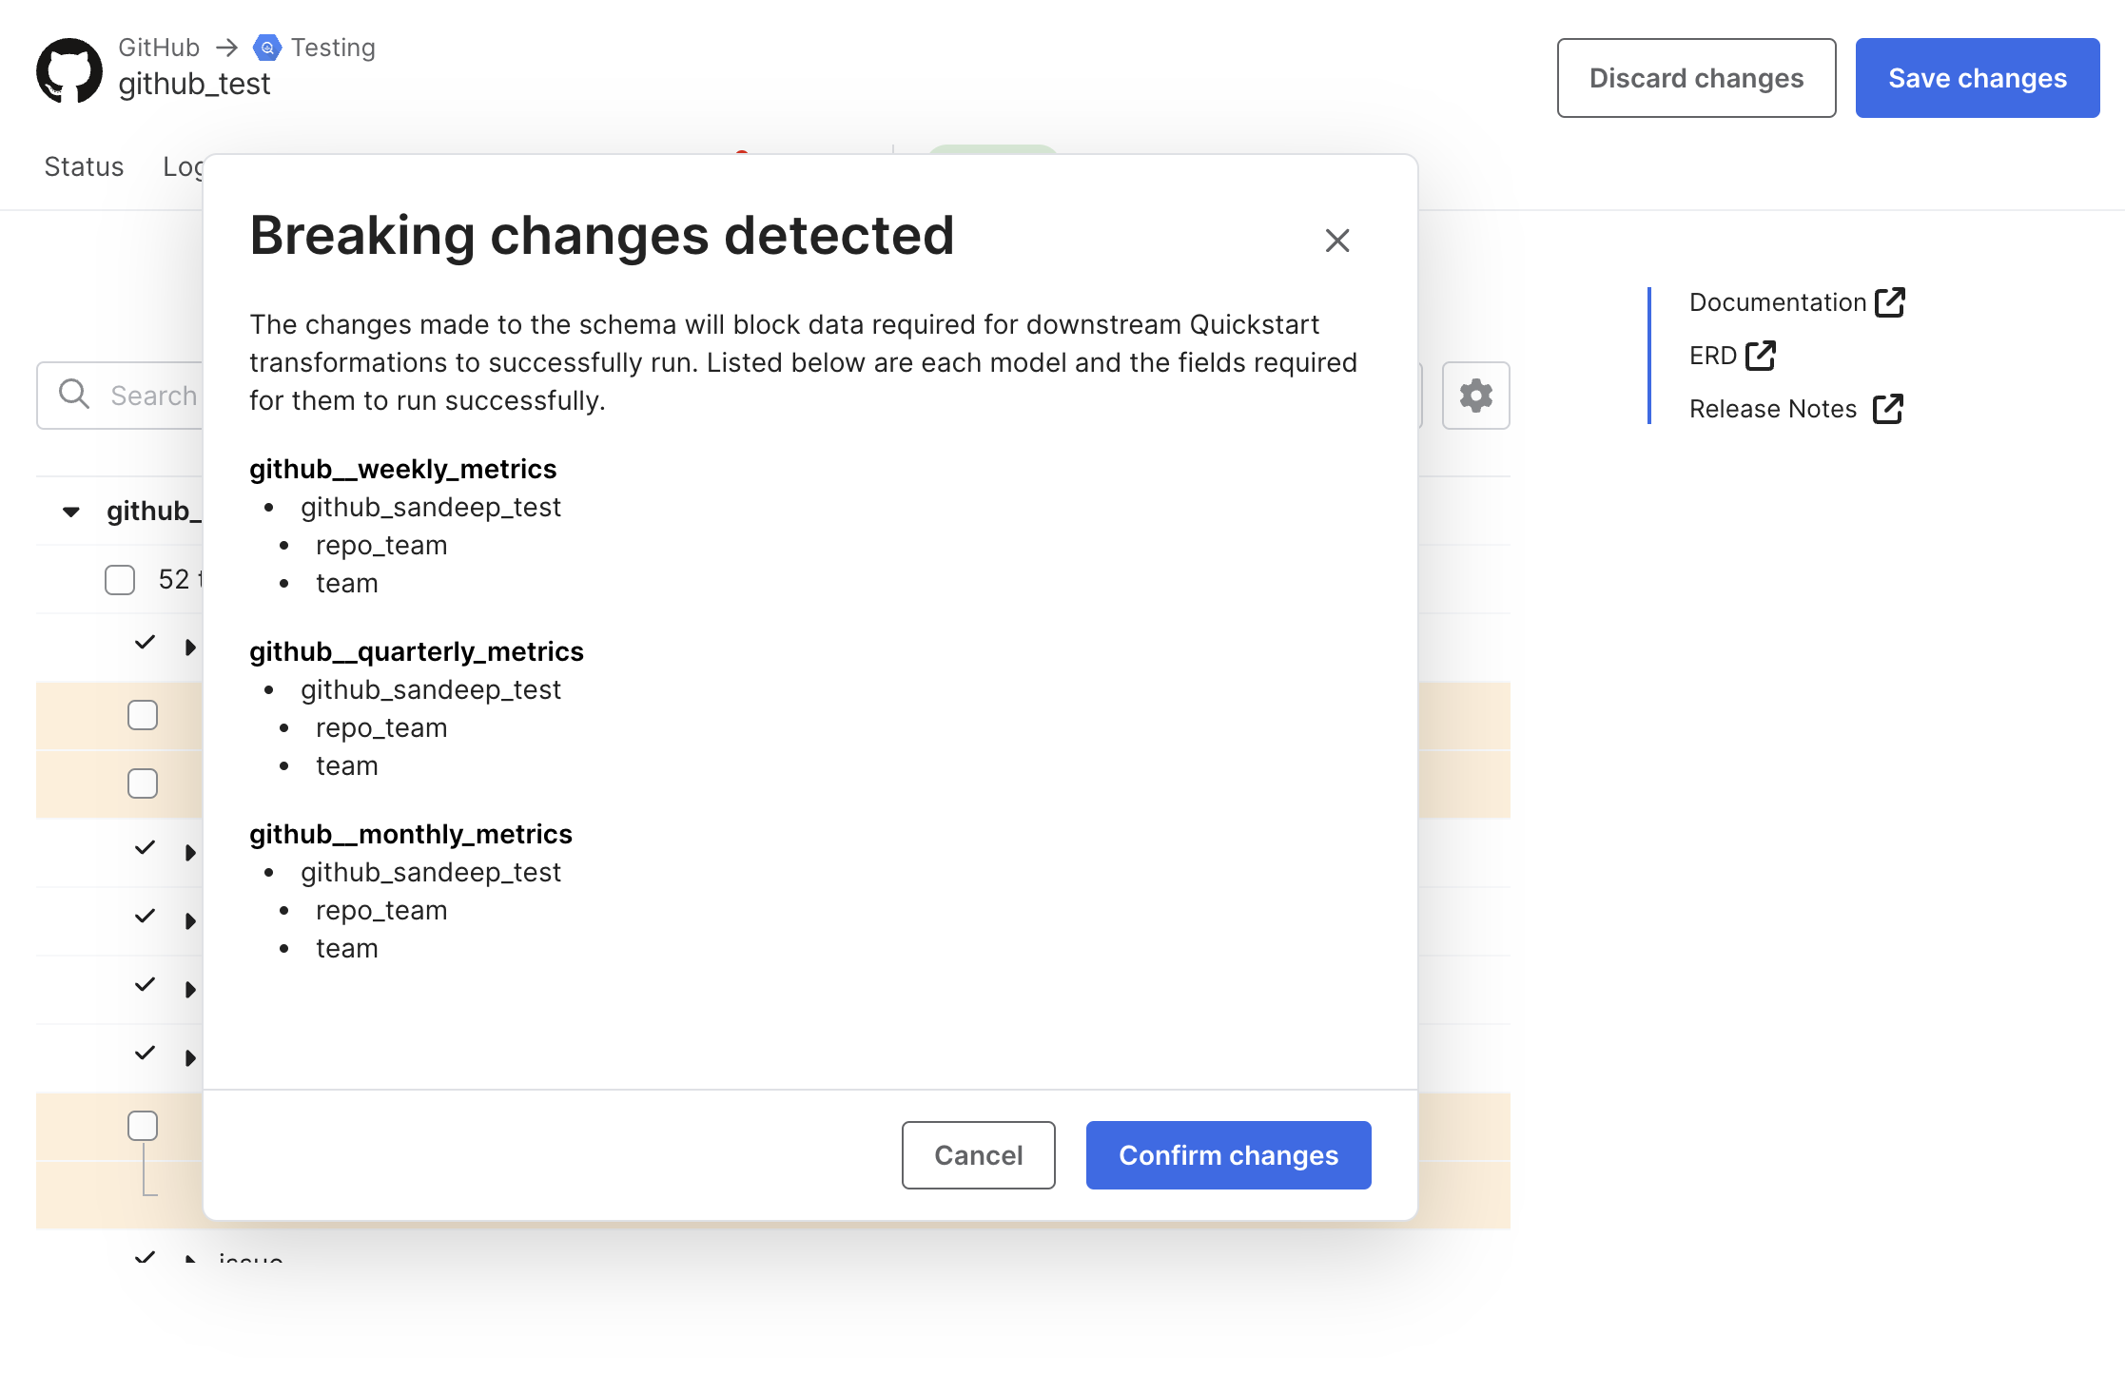Check the second highlighted unchecked table checkbox
The width and height of the screenshot is (2125, 1373).
143,783
